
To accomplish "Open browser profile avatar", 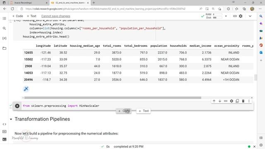I will click(252, 9).
